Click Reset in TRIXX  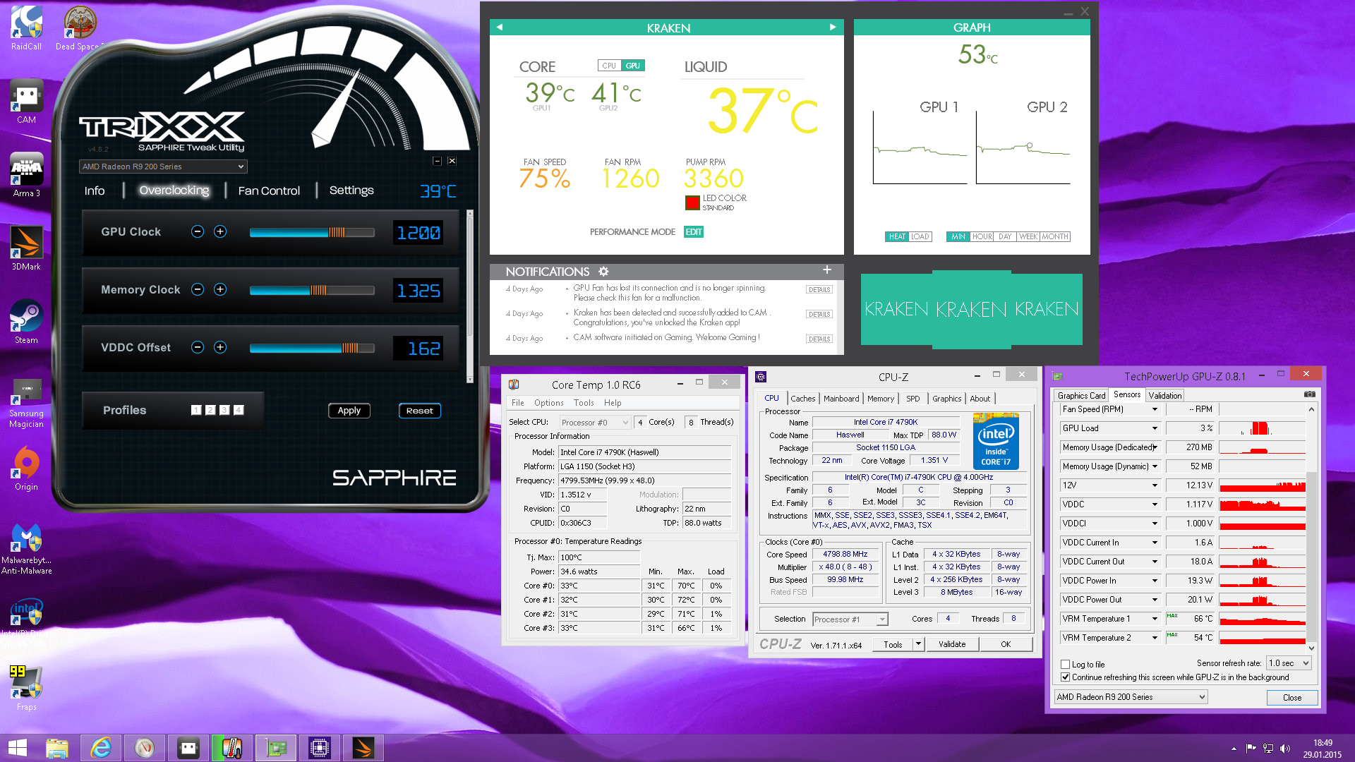420,411
